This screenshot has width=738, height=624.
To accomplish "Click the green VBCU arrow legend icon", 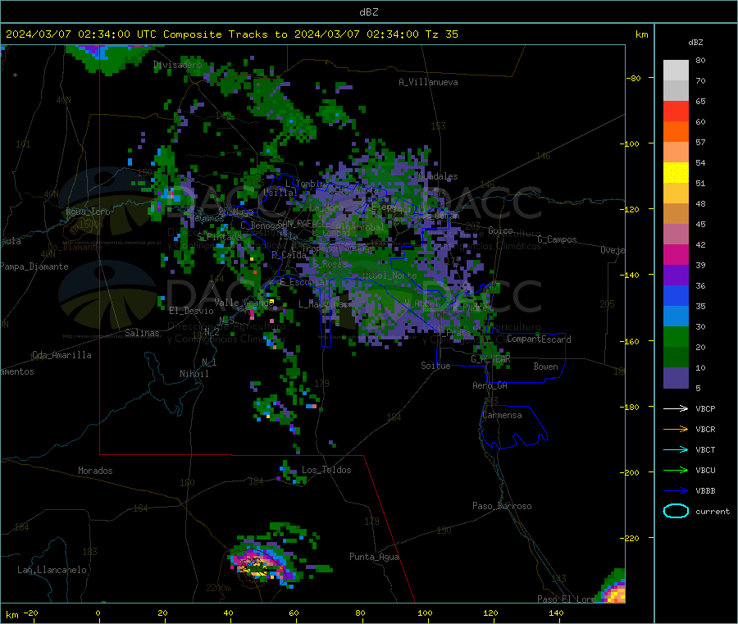I will click(676, 470).
